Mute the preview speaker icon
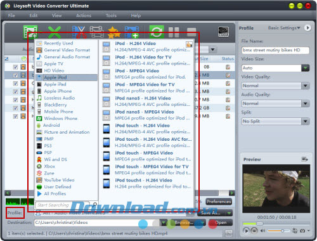 262,231
